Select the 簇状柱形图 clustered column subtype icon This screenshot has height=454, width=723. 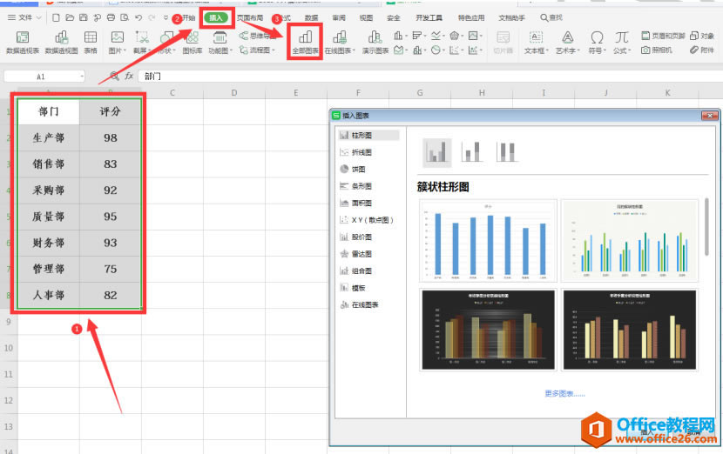(x=436, y=152)
